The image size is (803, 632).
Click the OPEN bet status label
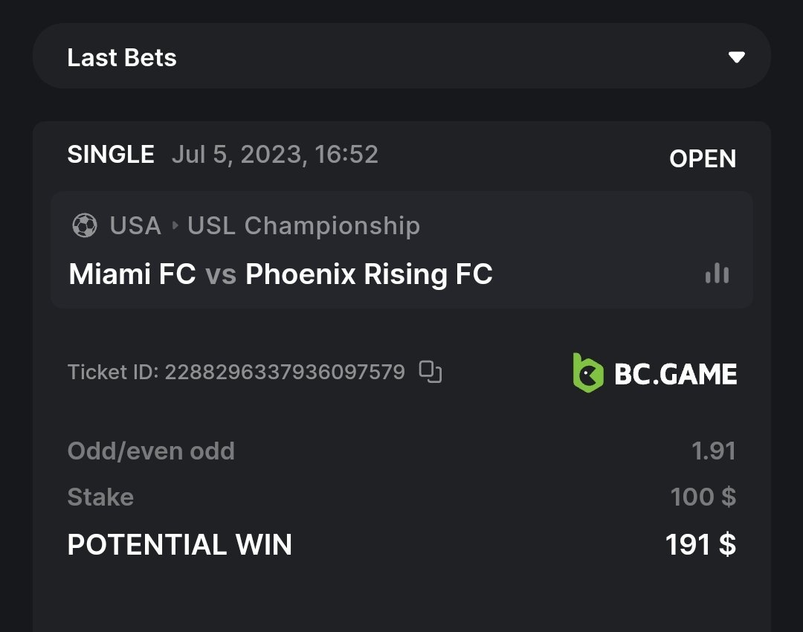(x=703, y=158)
